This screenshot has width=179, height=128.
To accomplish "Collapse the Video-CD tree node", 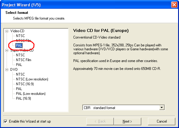I will point(7,31).
